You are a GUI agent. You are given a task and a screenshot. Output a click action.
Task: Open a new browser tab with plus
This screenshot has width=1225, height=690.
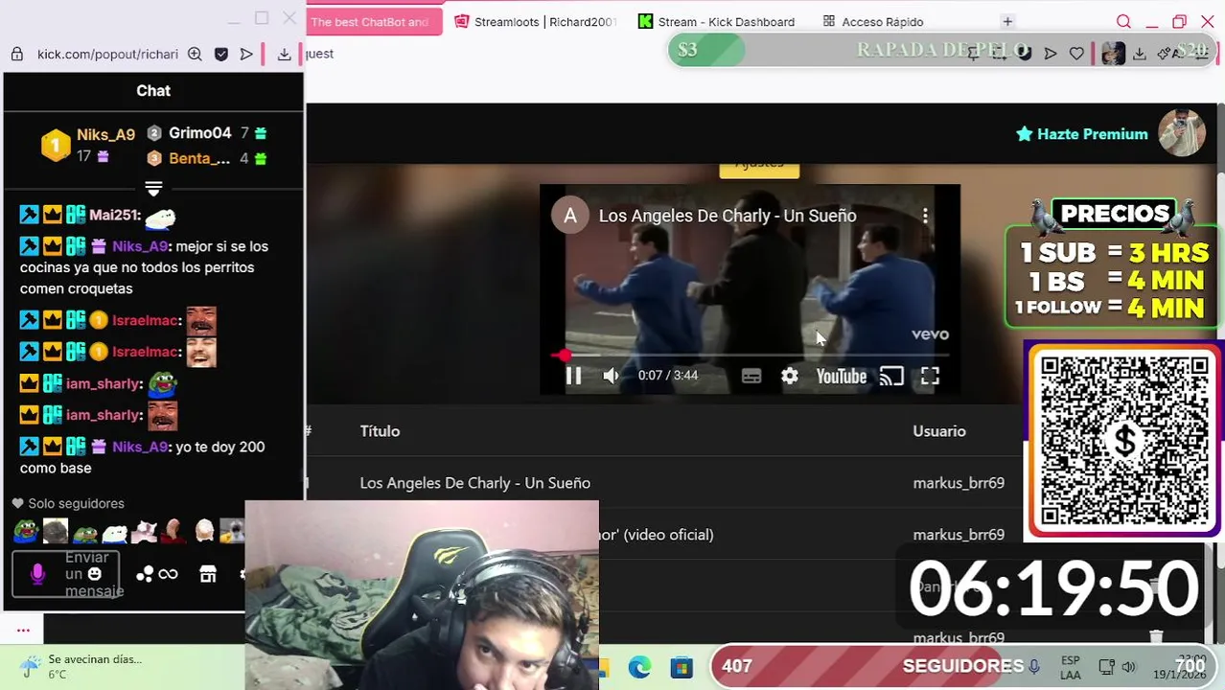(x=1007, y=21)
